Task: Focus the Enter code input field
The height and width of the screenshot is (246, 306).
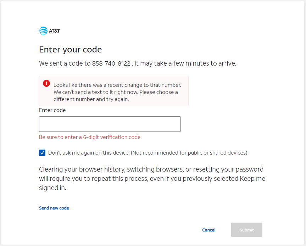Action: tap(110, 124)
